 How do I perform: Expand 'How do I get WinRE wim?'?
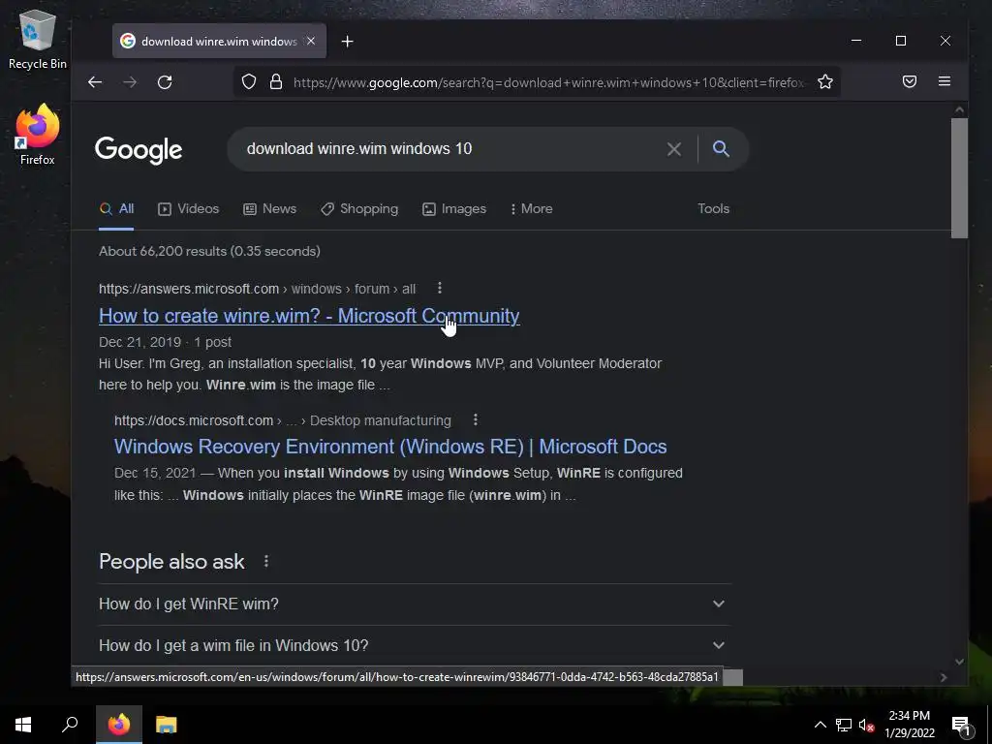point(415,604)
